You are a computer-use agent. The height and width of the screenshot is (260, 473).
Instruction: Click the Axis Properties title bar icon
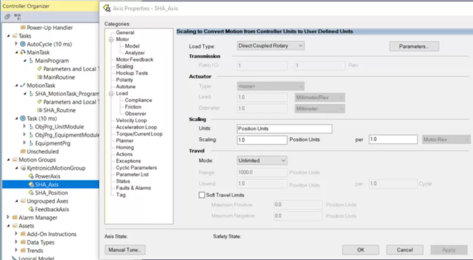pyautogui.click(x=107, y=9)
